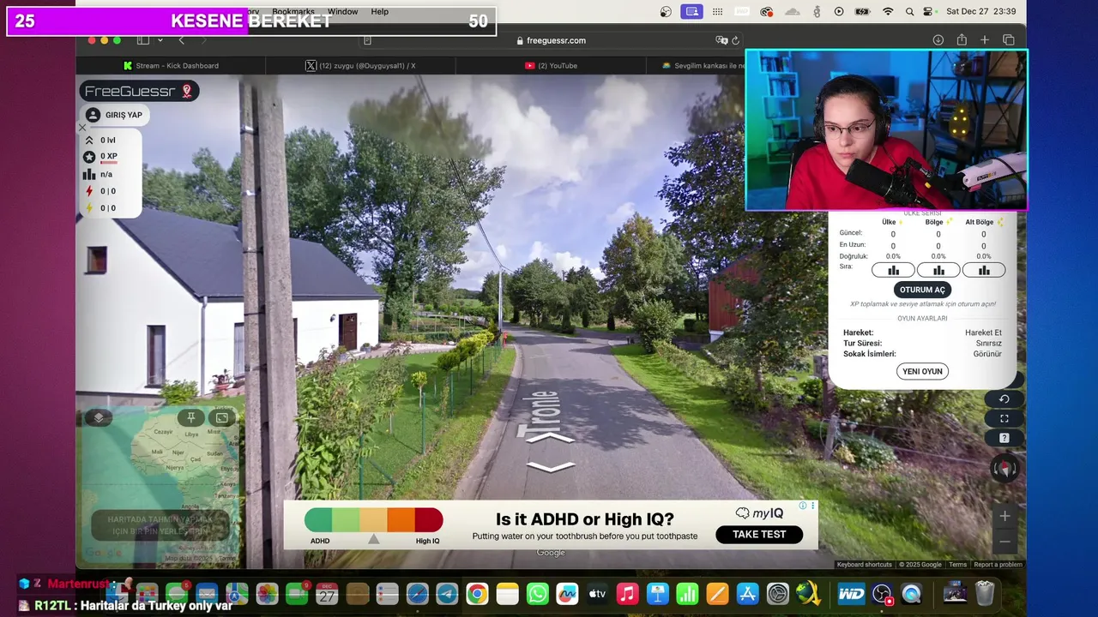This screenshot has height=617, width=1098.
Task: Click the bar chart rank icon beside n/a
Action: pyautogui.click(x=89, y=174)
